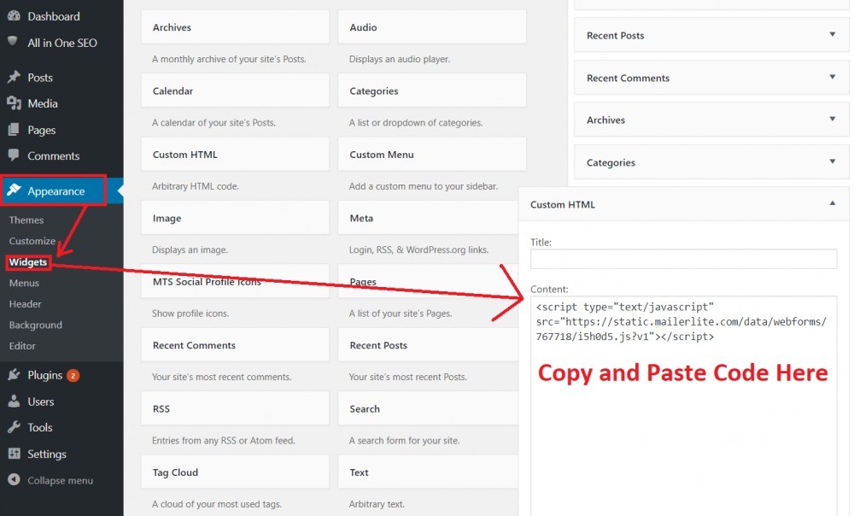Viewport: 854px width, 516px height.
Task: Click the Settings sliders icon
Action: tap(15, 454)
